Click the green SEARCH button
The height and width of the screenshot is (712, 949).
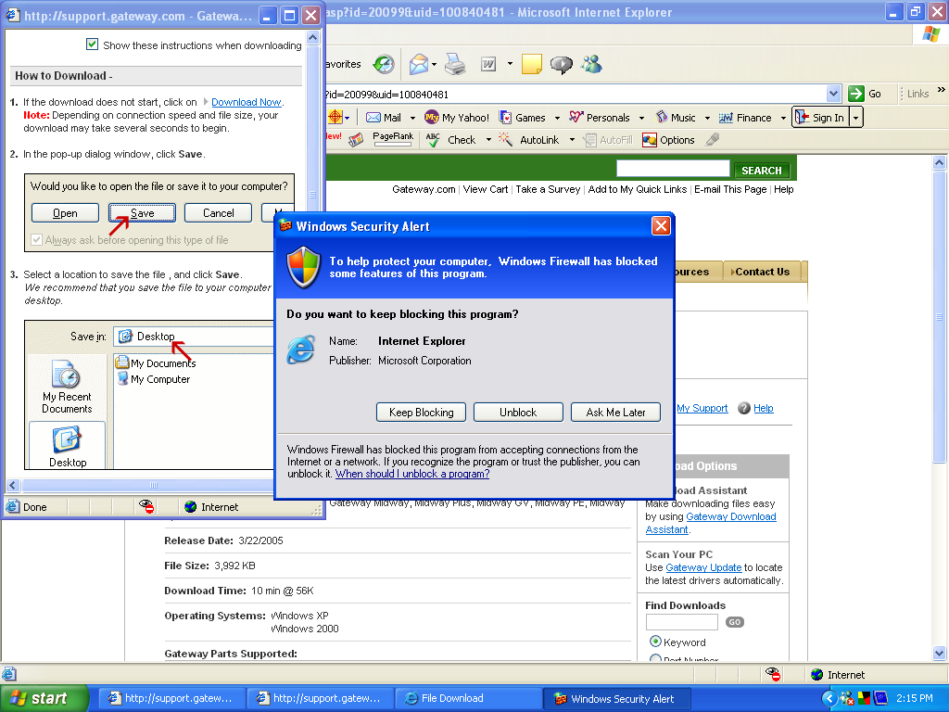point(762,171)
